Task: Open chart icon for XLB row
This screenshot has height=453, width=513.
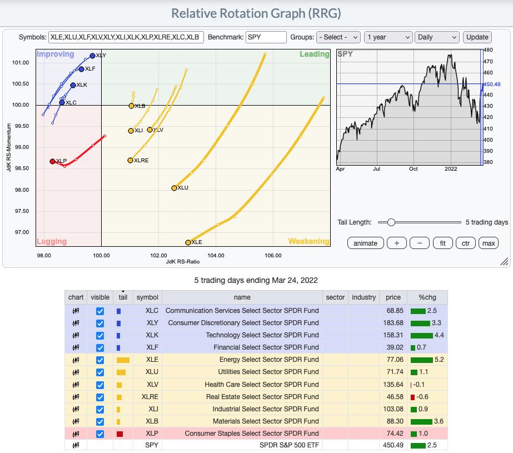Action: tap(76, 421)
